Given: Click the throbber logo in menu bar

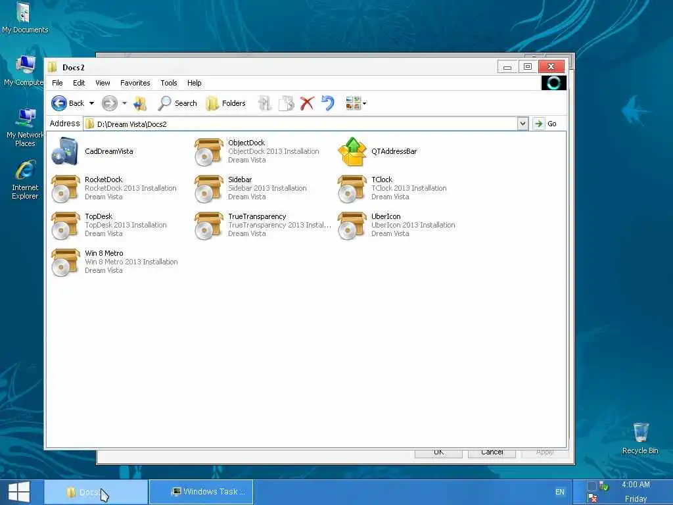Looking at the screenshot, I should point(553,83).
